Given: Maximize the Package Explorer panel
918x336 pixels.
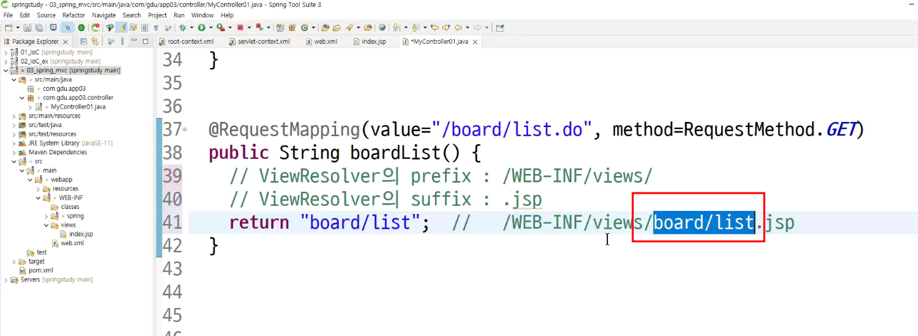Looking at the screenshot, I should click(x=145, y=41).
